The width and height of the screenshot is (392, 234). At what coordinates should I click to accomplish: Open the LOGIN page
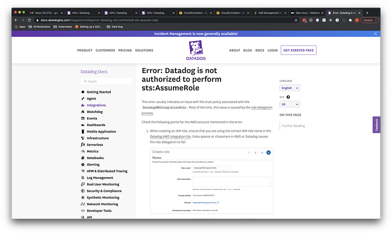tap(272, 51)
